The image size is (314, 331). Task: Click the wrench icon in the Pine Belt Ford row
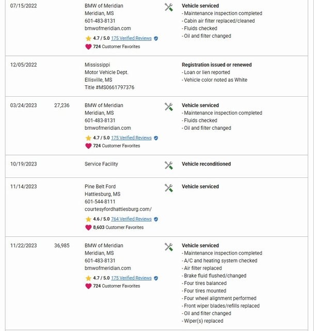[168, 188]
